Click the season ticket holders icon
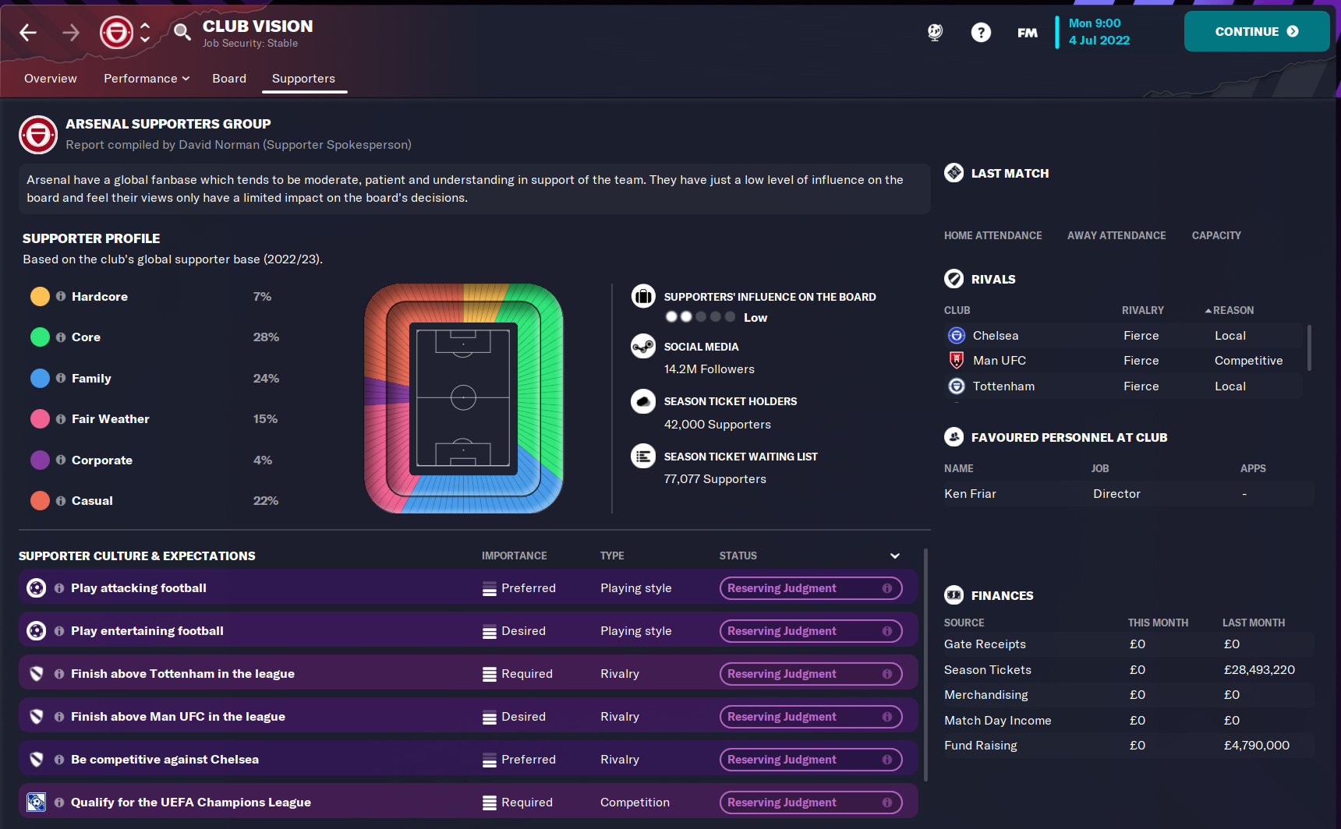The width and height of the screenshot is (1341, 829). (x=643, y=401)
